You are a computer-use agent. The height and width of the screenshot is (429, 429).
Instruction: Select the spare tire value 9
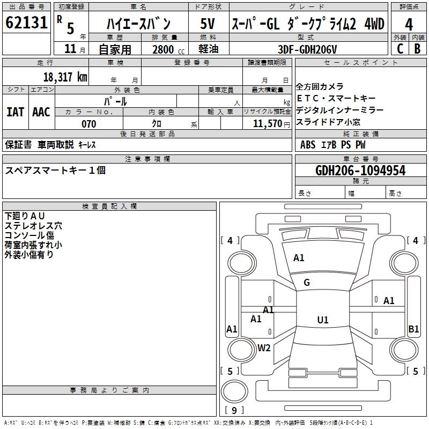(x=234, y=411)
